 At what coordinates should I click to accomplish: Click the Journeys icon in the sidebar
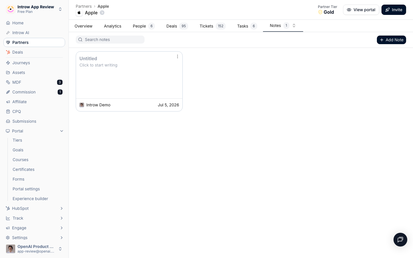pos(8,63)
